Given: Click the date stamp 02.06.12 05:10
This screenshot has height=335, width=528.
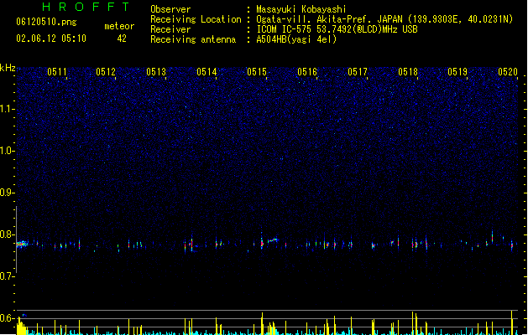Looking at the screenshot, I should point(51,39).
